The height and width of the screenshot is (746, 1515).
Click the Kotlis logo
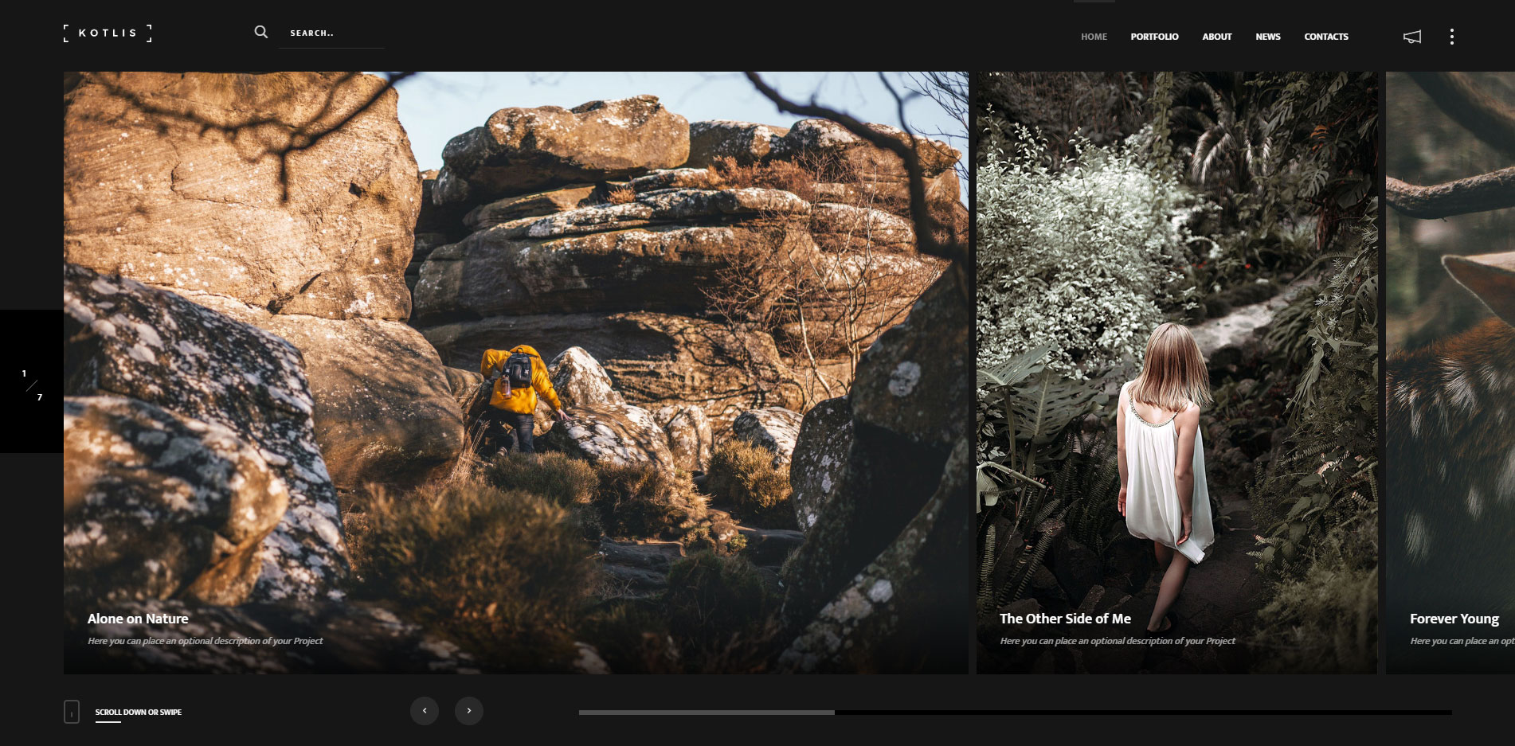[108, 33]
